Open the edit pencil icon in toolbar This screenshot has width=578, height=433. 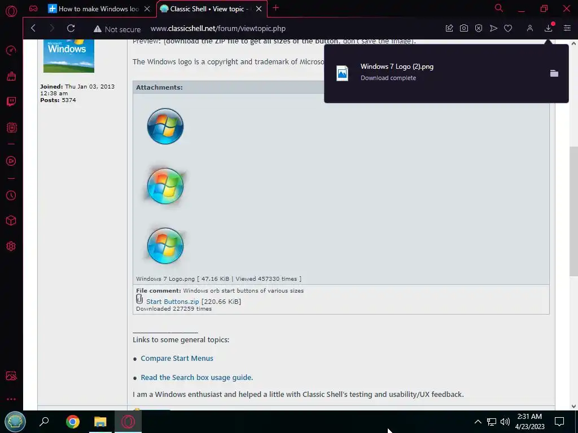[449, 28]
